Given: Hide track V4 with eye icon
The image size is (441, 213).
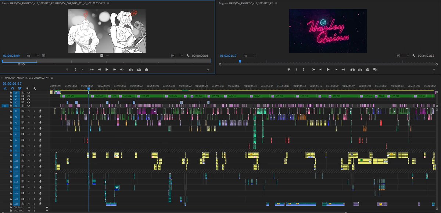Looking at the screenshot, I should tap(28, 96).
